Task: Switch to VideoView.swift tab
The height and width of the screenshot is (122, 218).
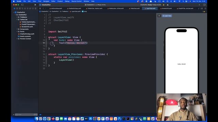Action: (x=134, y=8)
